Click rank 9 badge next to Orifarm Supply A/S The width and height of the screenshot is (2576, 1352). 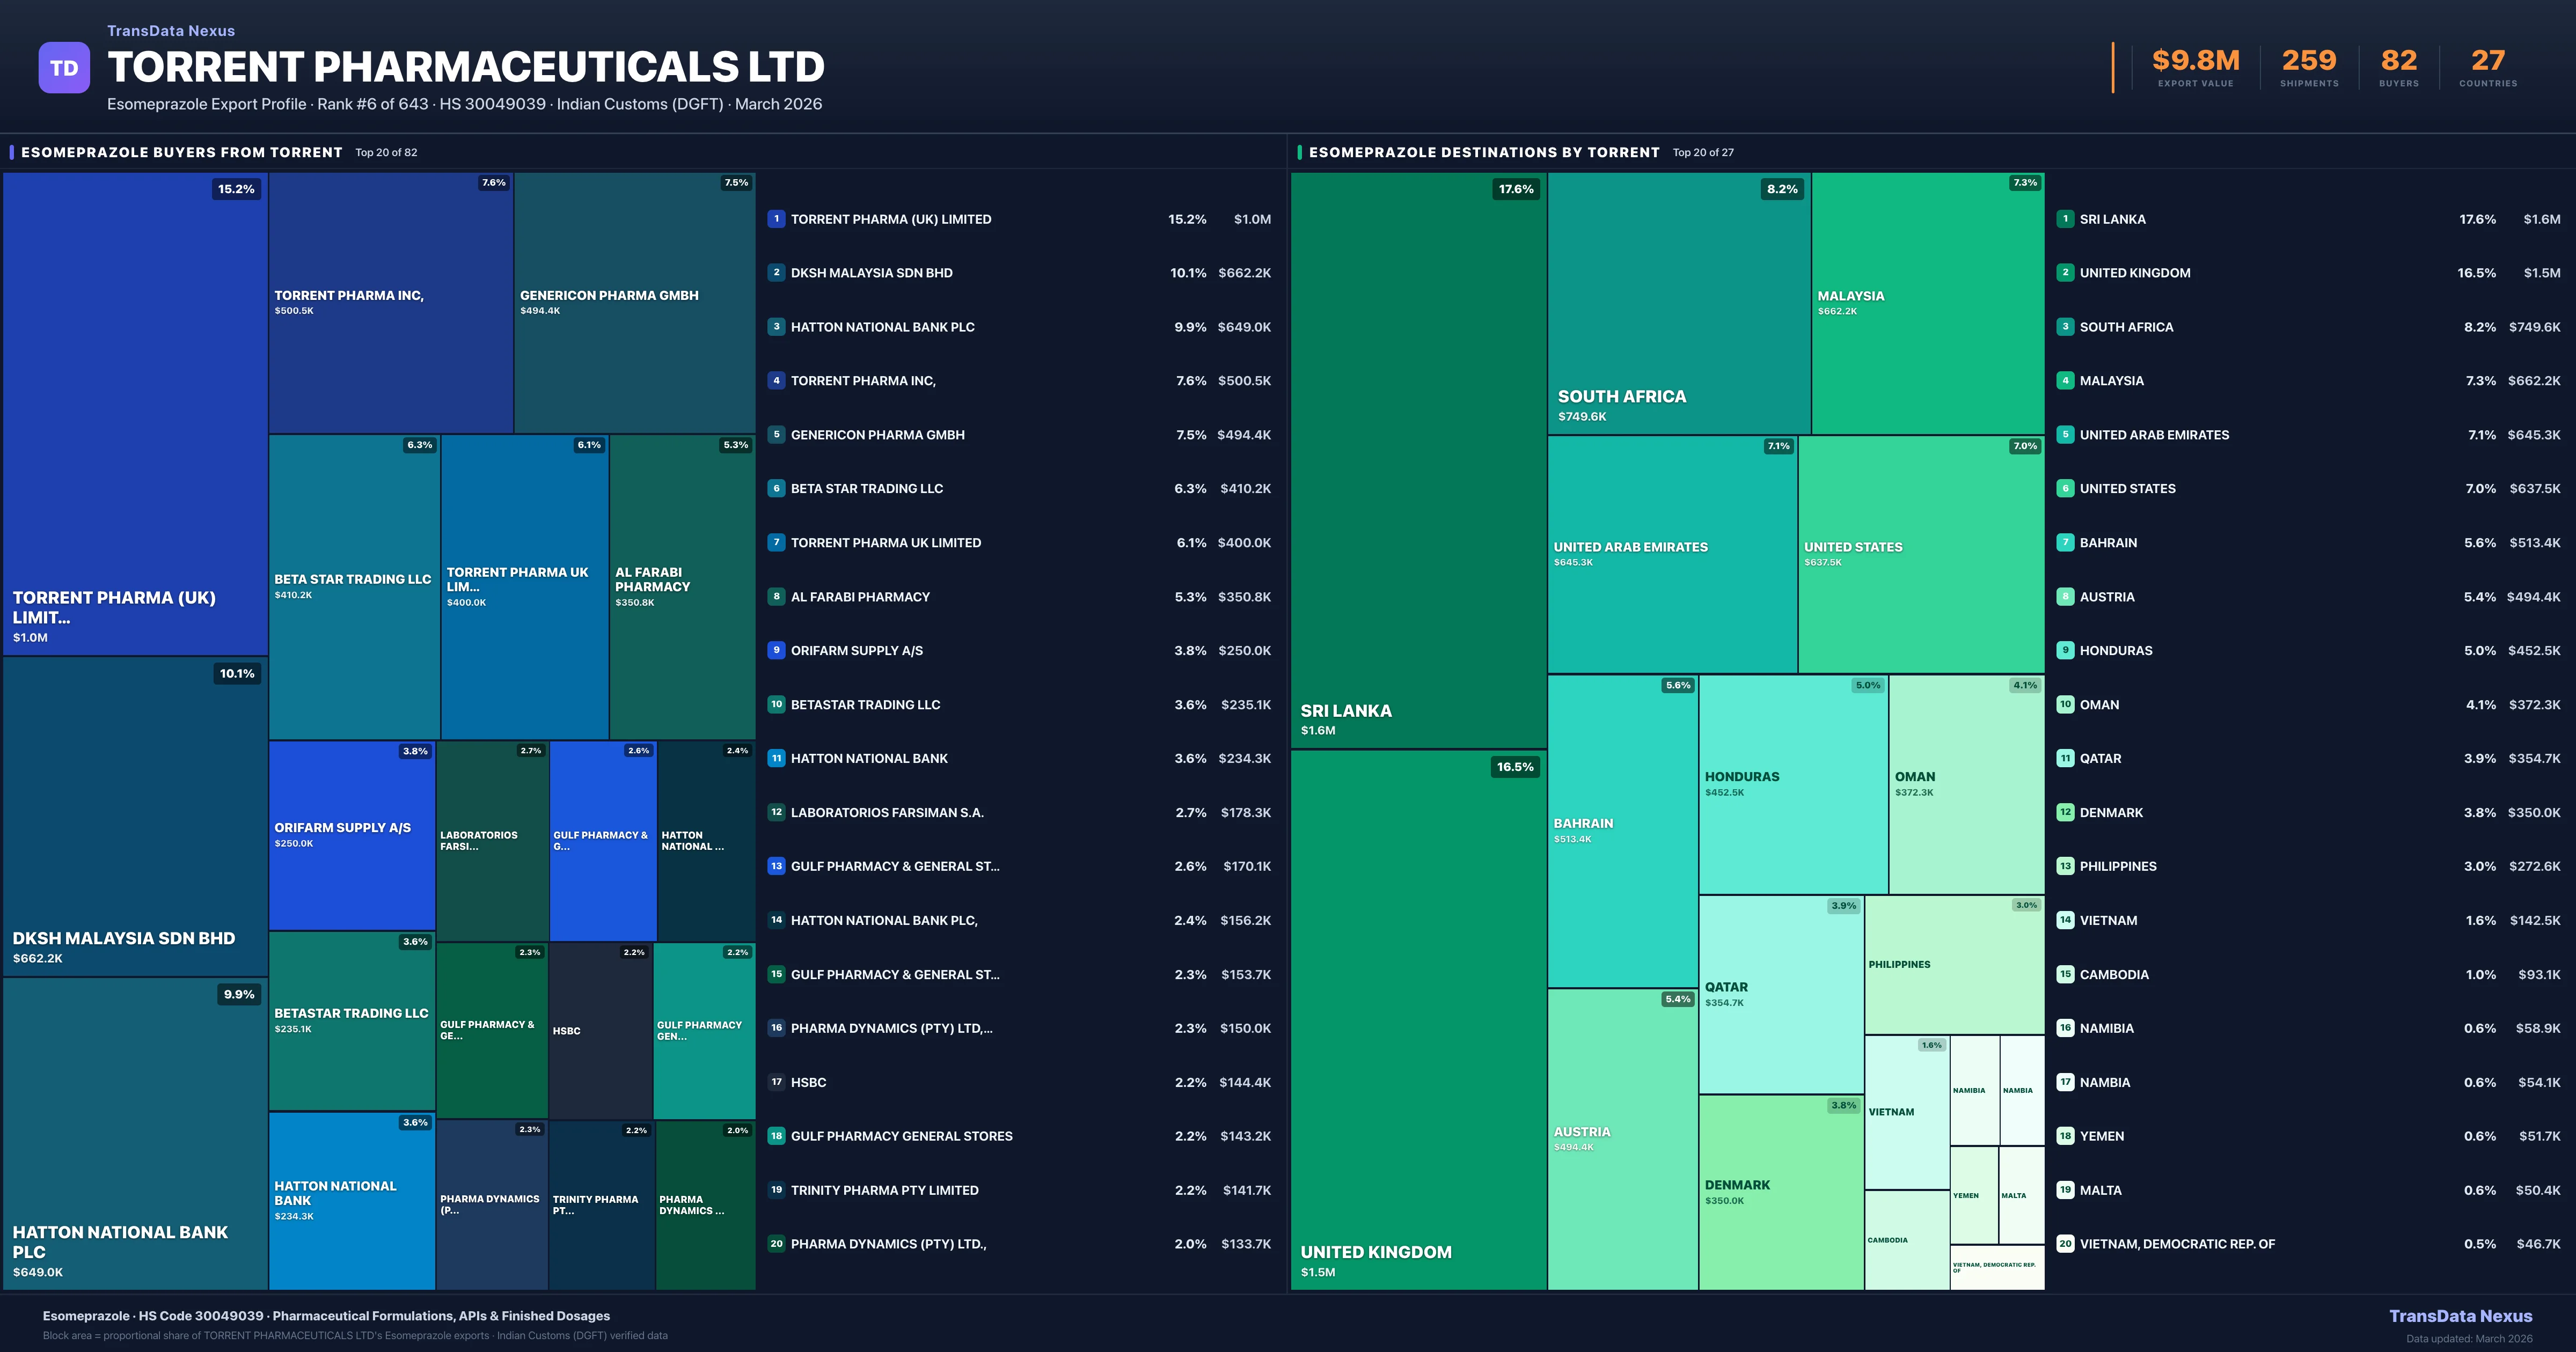click(776, 650)
